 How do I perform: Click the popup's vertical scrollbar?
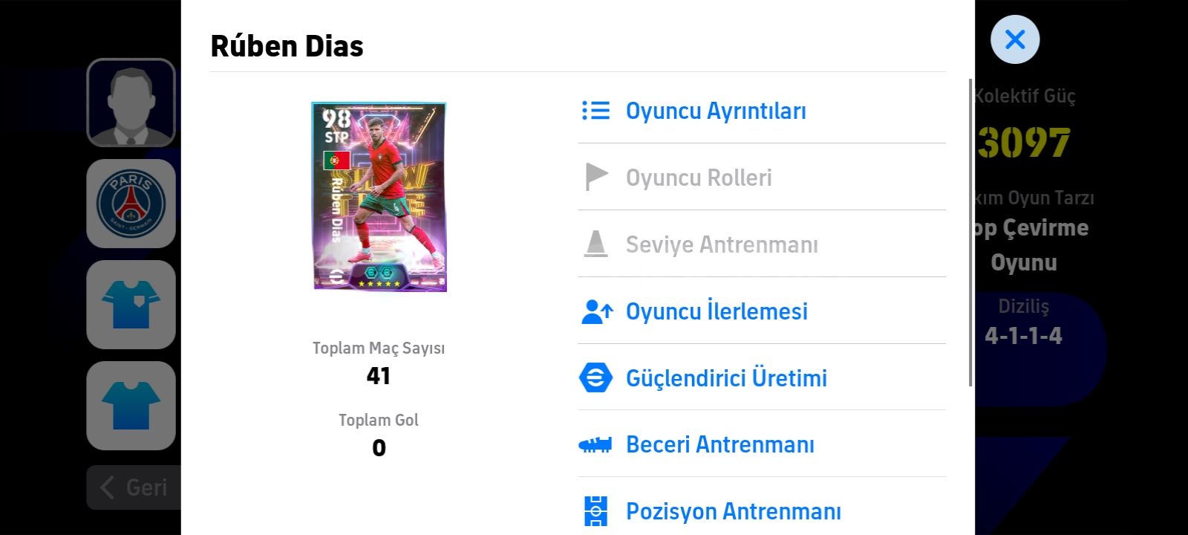pyautogui.click(x=970, y=233)
